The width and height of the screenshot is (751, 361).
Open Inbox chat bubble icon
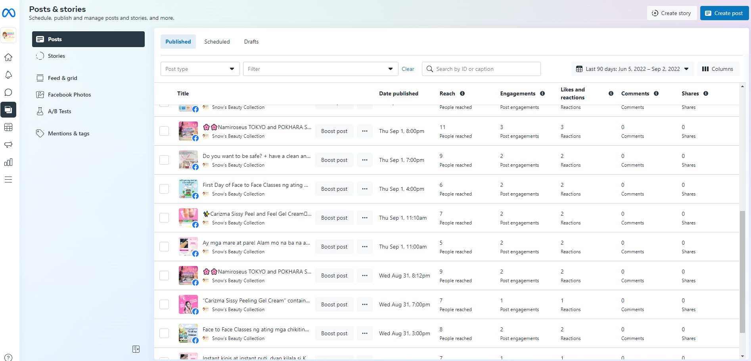(x=8, y=92)
